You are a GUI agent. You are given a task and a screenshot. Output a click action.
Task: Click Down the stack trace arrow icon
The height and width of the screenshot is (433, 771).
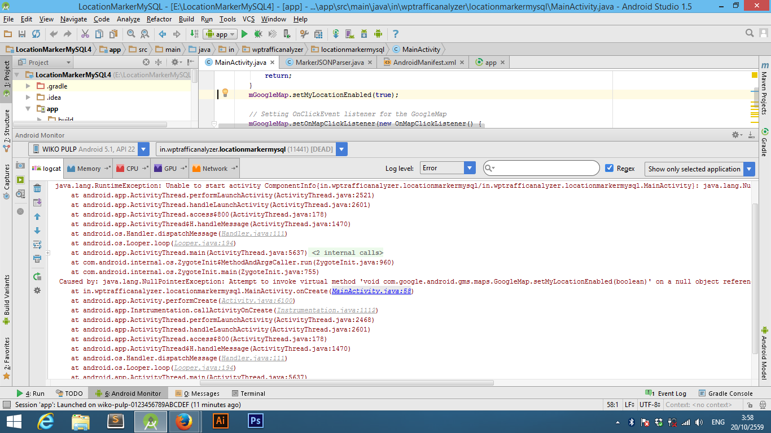37,231
